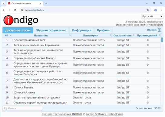Image resolution: width=165 pixels, height=117 pixels.
Task: Open the Русский language dropdown
Action: click(152, 16)
